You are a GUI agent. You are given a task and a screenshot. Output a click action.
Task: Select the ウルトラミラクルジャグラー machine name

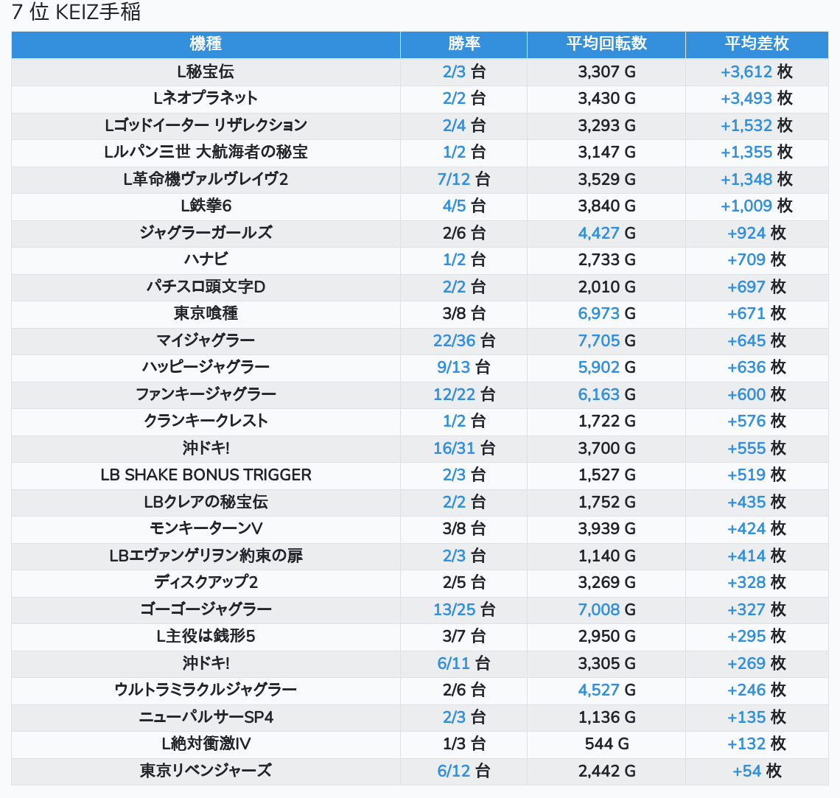click(206, 690)
